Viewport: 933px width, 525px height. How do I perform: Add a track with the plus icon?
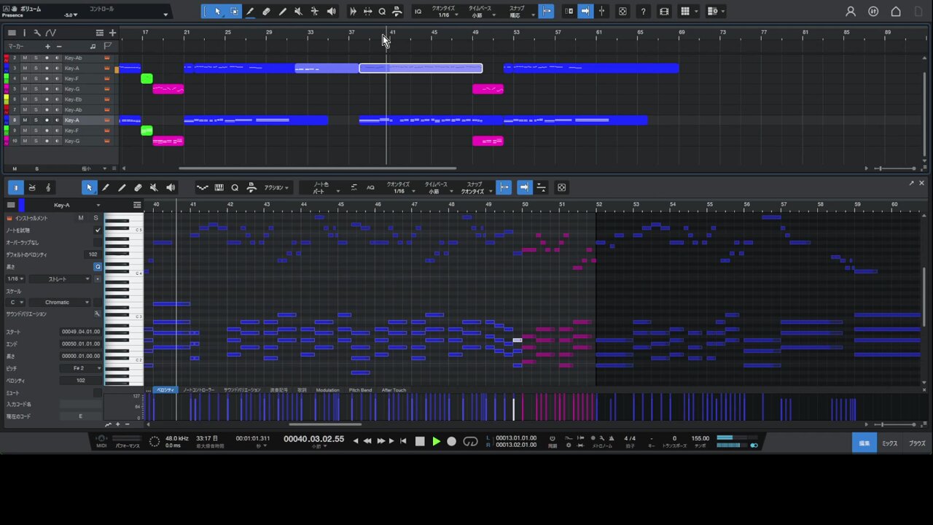coord(112,33)
